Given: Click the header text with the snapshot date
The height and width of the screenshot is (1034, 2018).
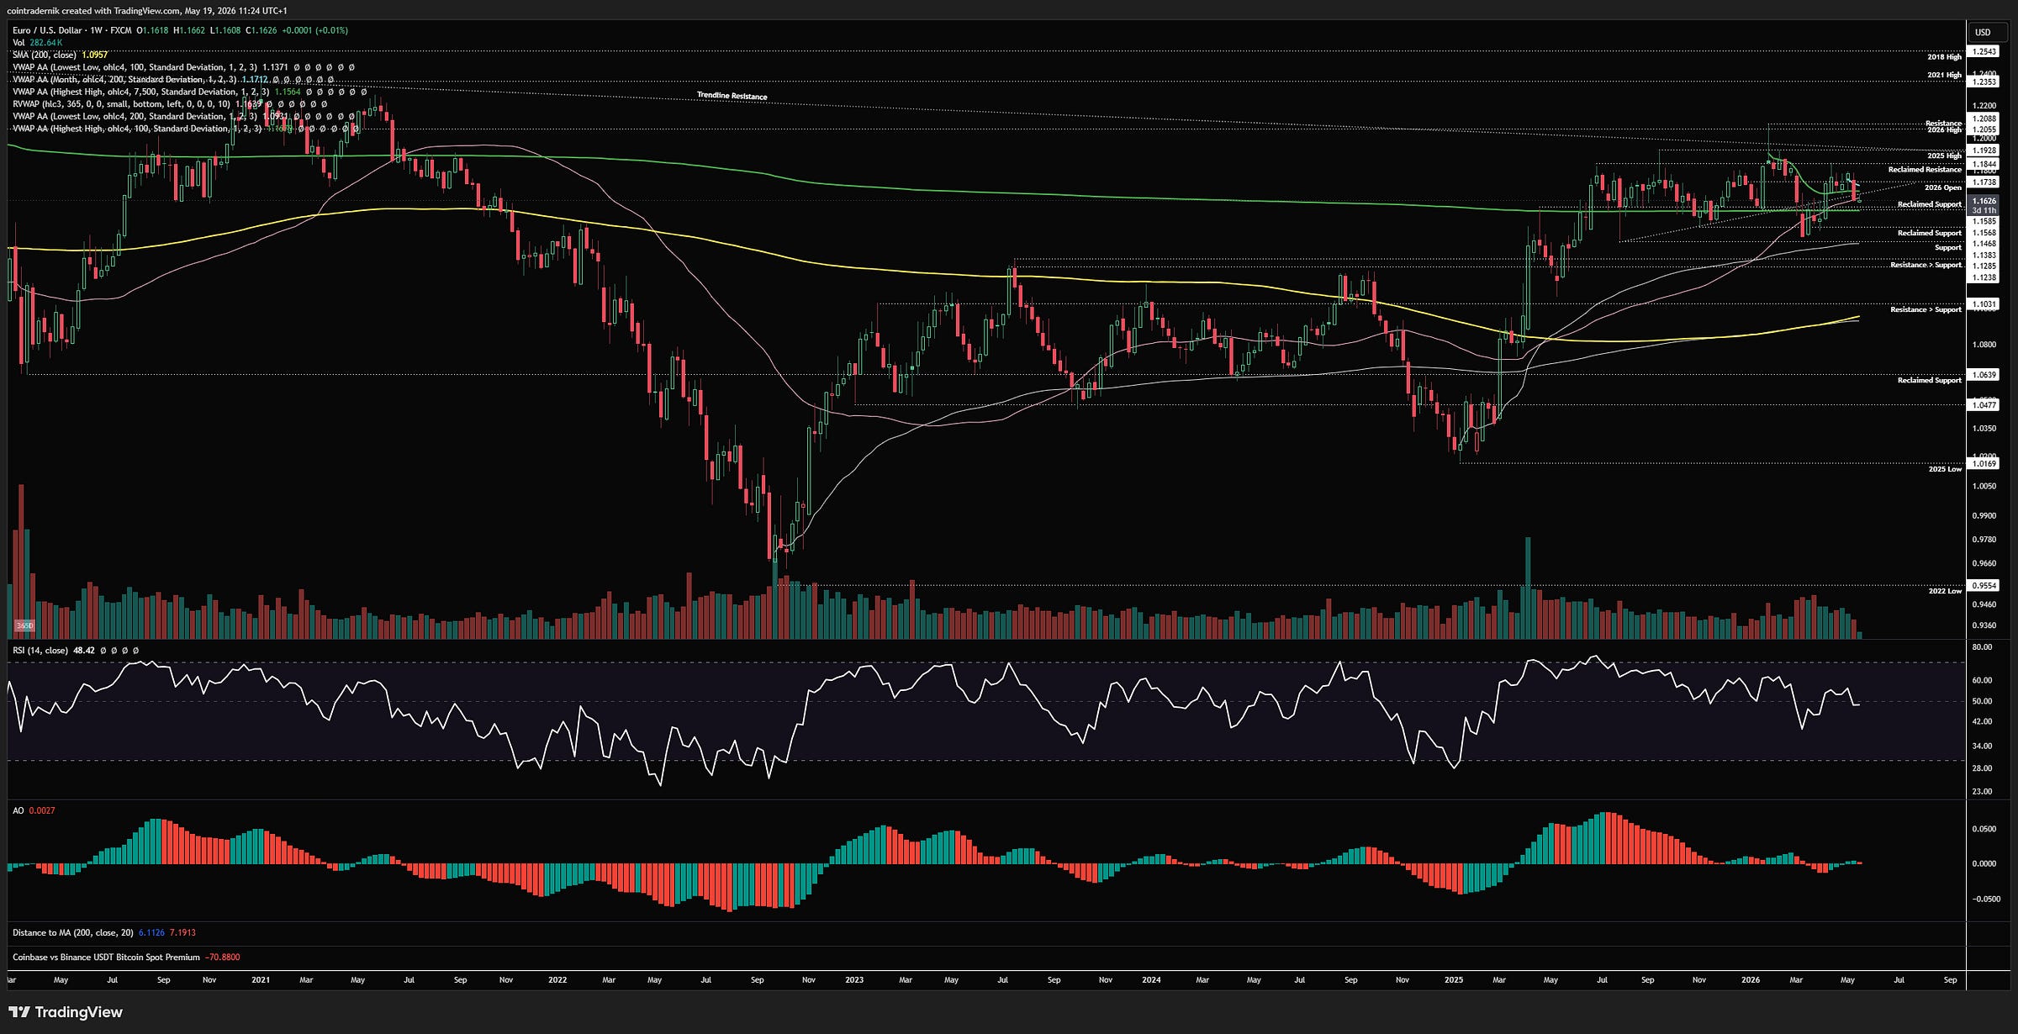Looking at the screenshot, I should pos(146,11).
